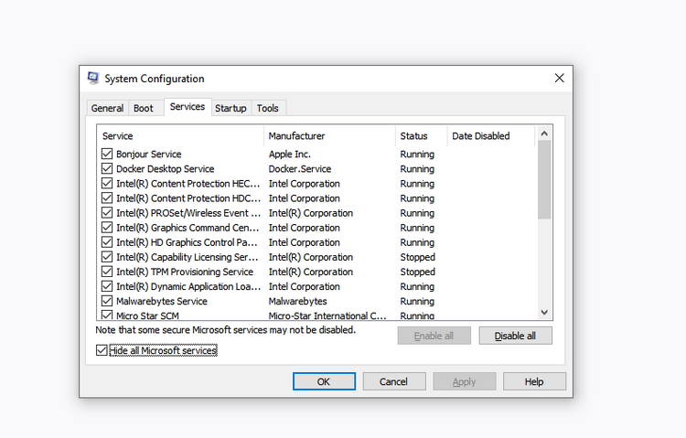Uncheck Docker Desktop Service checkbox
Viewport: 686px width, 438px height.
[x=107, y=169]
